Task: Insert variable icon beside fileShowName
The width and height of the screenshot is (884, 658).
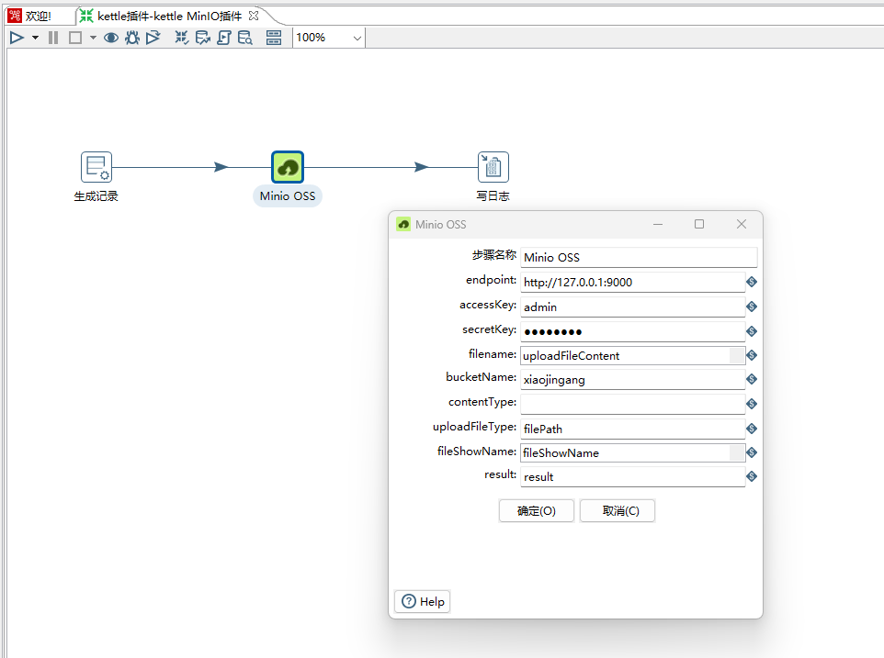Action: [x=752, y=452]
